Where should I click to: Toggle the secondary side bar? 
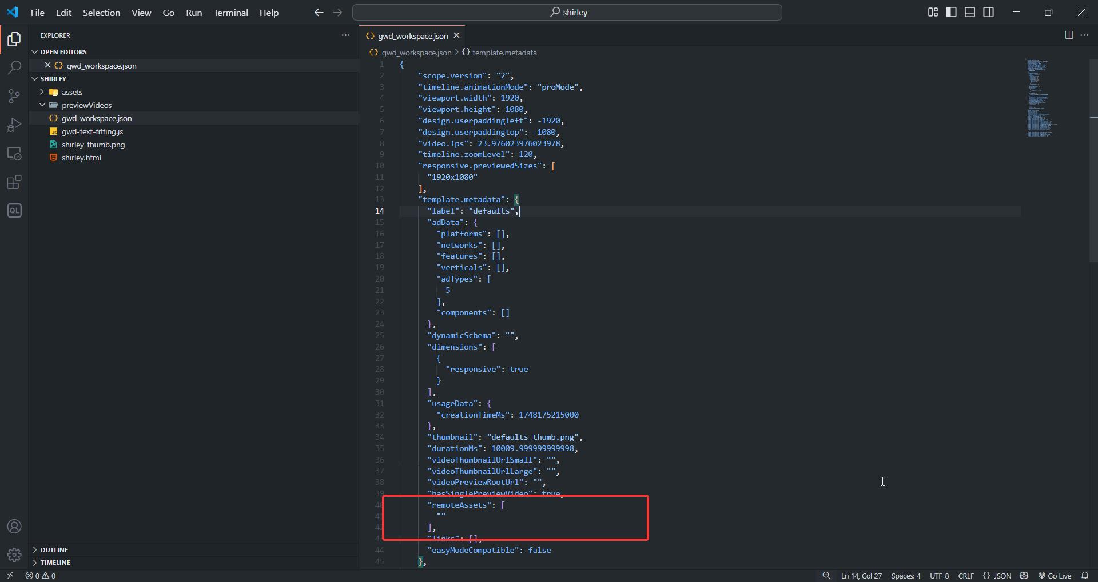point(988,12)
